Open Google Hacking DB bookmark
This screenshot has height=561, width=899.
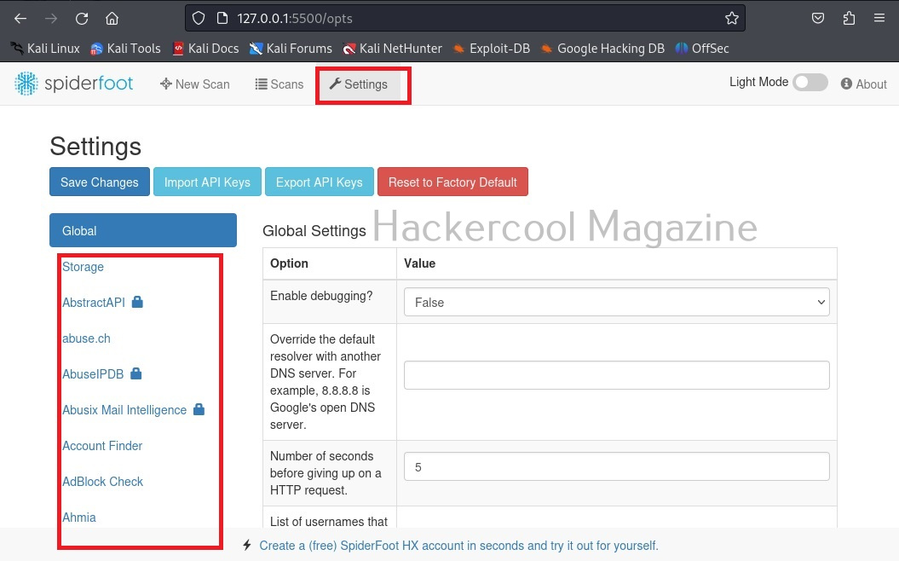coord(602,49)
